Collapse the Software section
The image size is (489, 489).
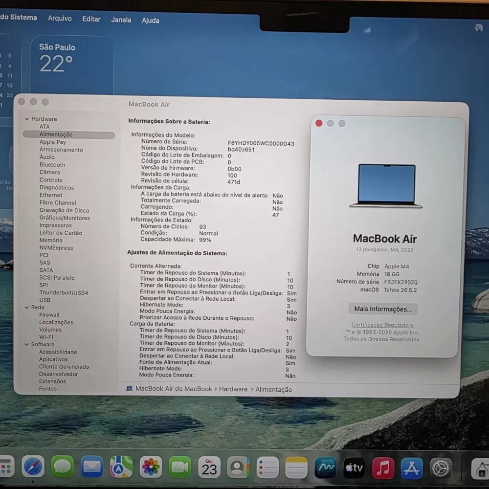27,344
